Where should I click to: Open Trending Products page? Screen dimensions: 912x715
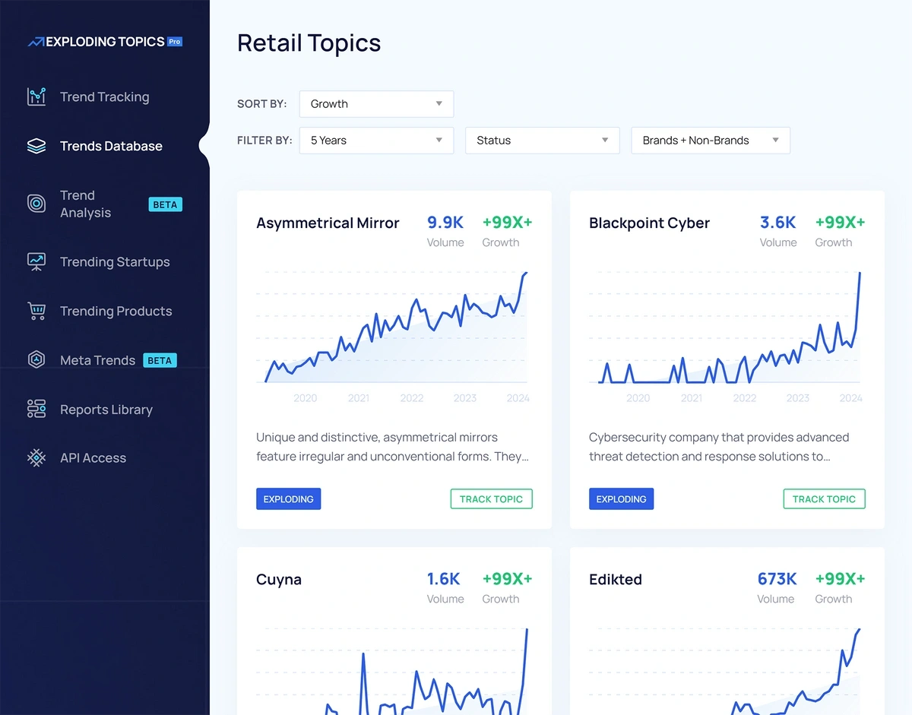[116, 311]
